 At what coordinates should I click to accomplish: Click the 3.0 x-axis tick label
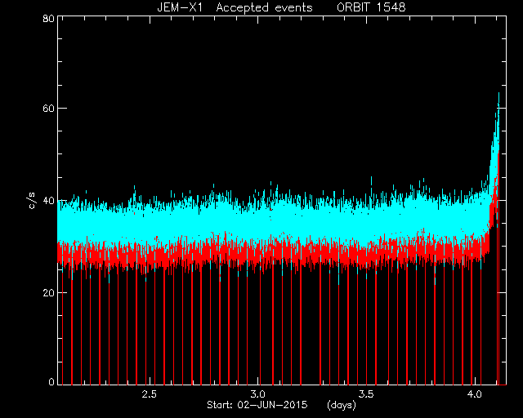257,394
